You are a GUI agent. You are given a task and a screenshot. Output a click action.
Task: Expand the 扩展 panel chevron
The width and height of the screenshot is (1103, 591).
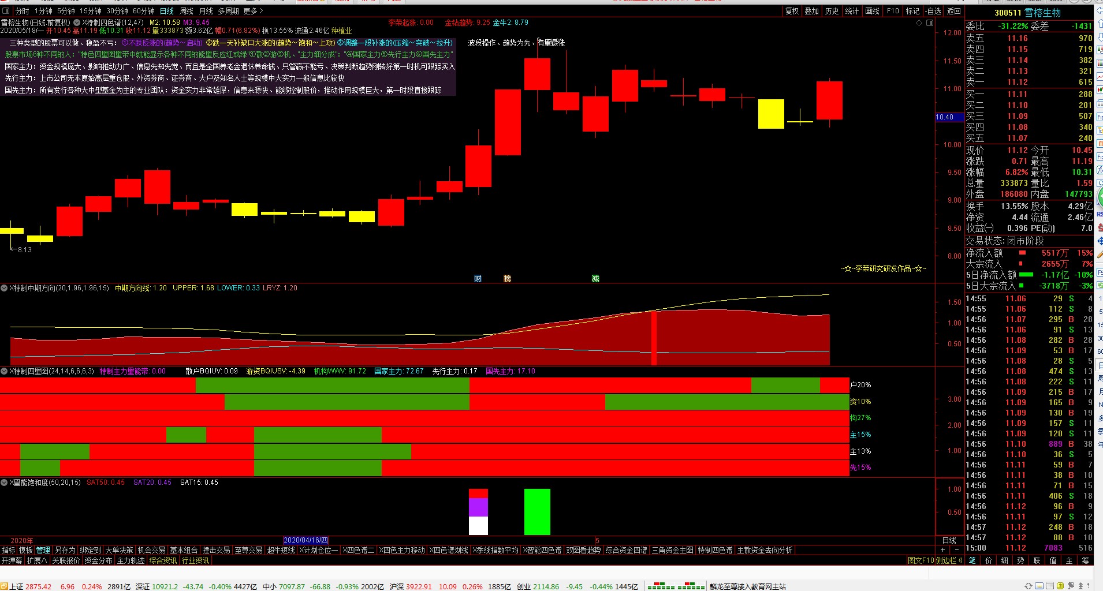(x=37, y=560)
